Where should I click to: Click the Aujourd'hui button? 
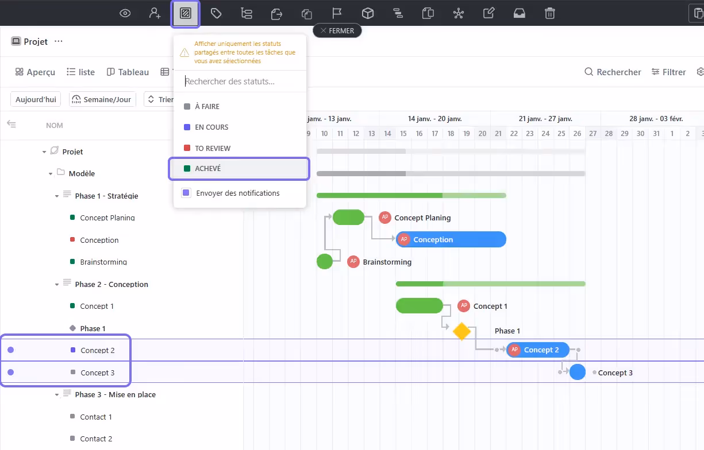35,99
